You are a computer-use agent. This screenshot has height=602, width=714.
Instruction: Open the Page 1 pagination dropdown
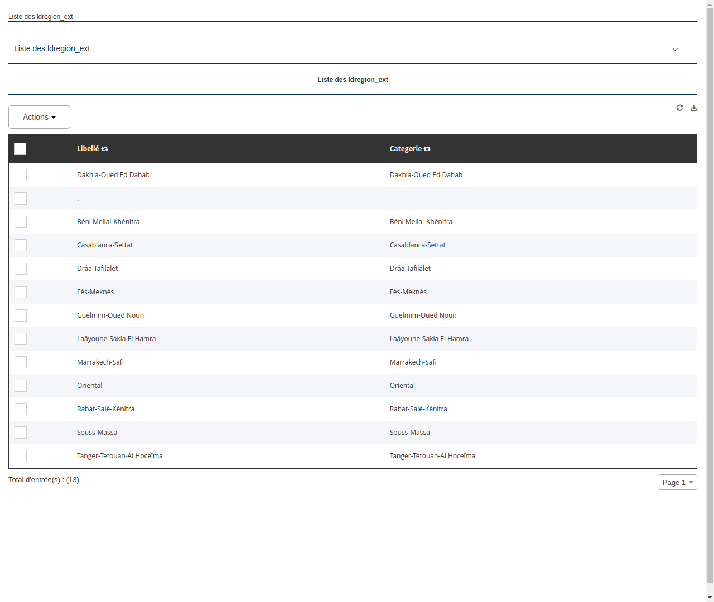[677, 482]
